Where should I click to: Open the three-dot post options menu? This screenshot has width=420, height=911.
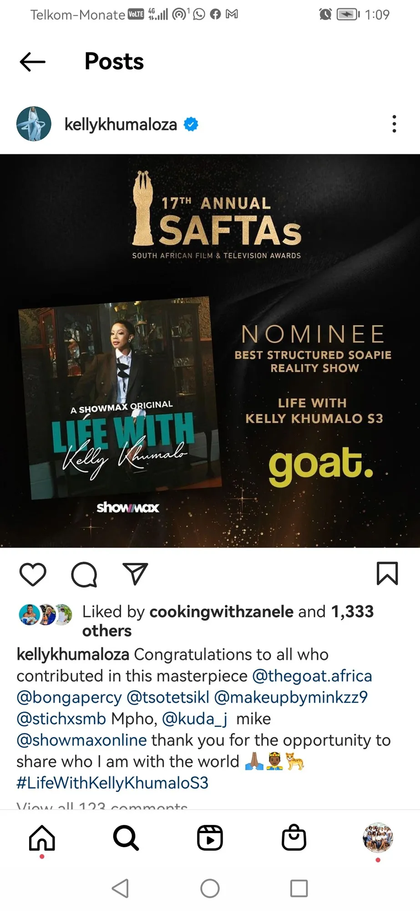point(394,124)
